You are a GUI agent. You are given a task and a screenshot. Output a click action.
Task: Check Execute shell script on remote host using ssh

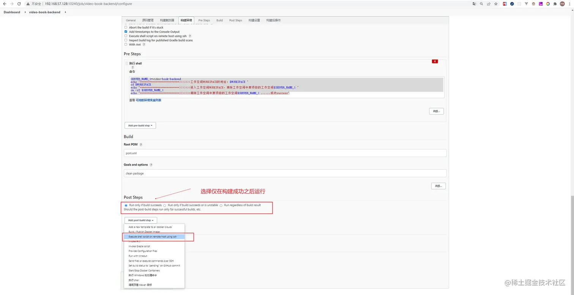(126, 36)
